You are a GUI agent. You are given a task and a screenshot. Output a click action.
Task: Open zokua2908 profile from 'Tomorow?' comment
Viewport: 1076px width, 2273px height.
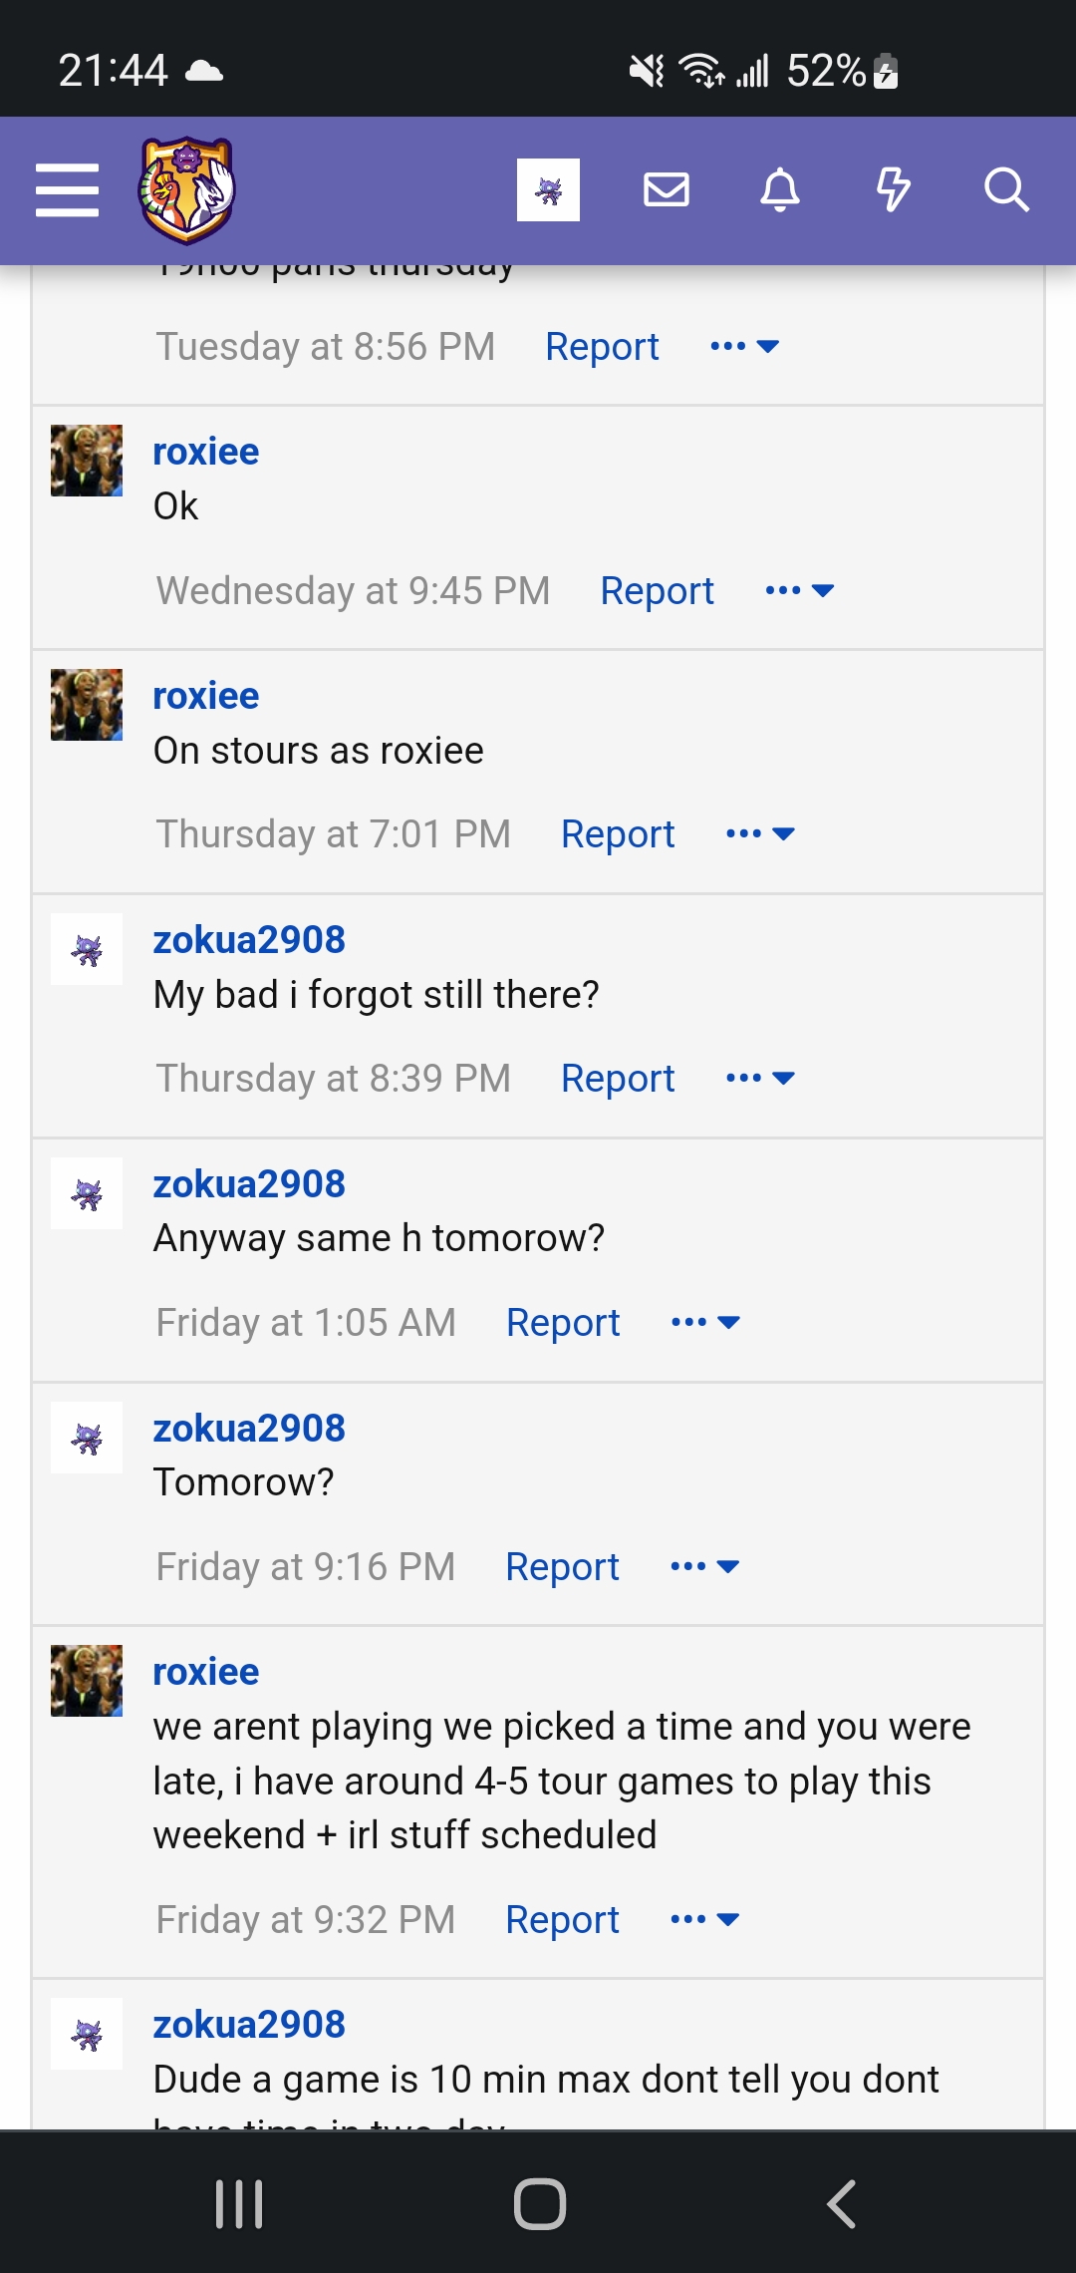coord(249,1428)
